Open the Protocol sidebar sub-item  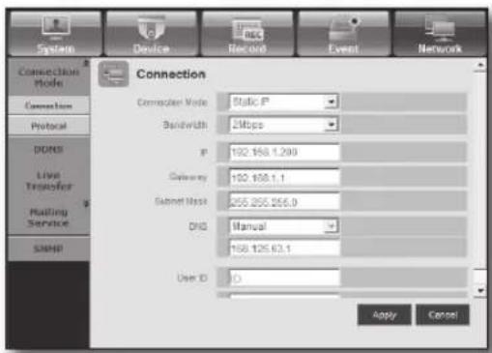[48, 126]
